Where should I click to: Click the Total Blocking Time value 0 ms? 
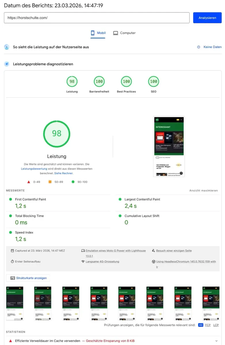[x=21, y=223]
